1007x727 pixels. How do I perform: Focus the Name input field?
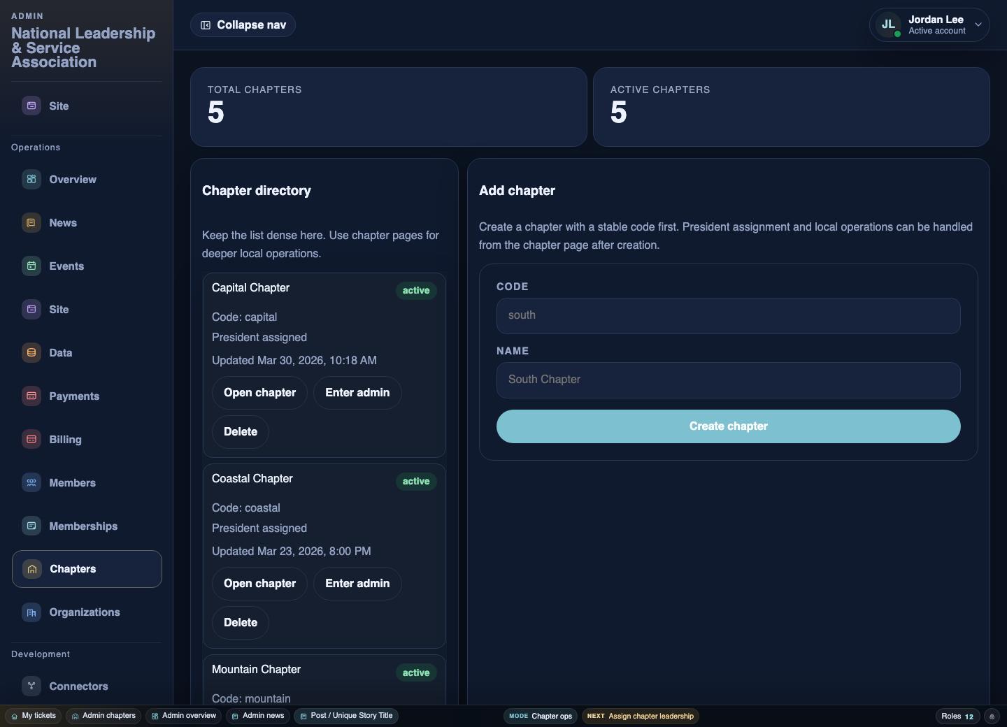click(728, 380)
